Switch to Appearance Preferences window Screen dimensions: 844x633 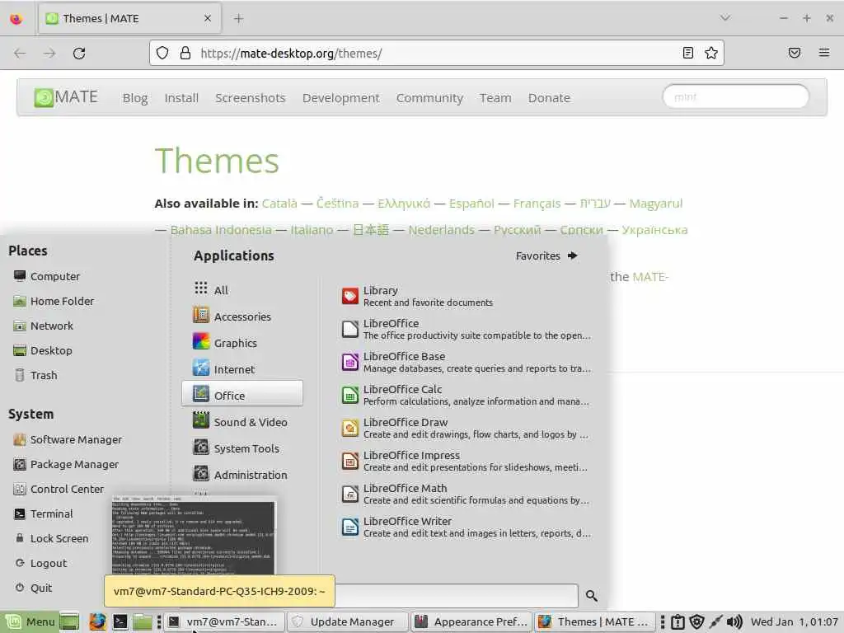(x=471, y=621)
